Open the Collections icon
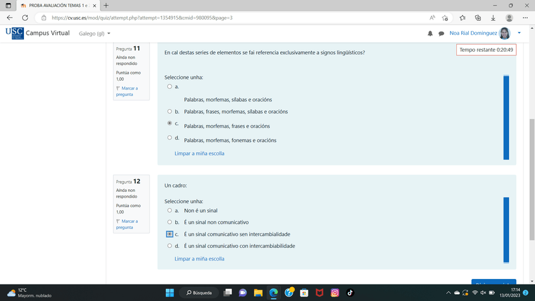This screenshot has height=301, width=535. (478, 18)
